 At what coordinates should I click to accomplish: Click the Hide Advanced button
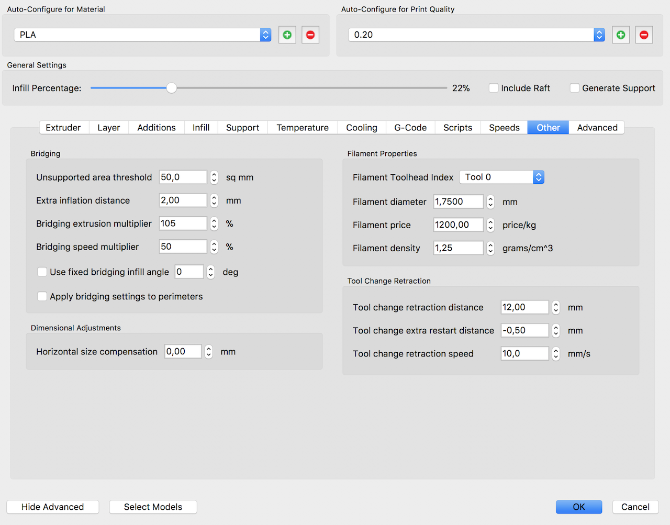(52, 507)
